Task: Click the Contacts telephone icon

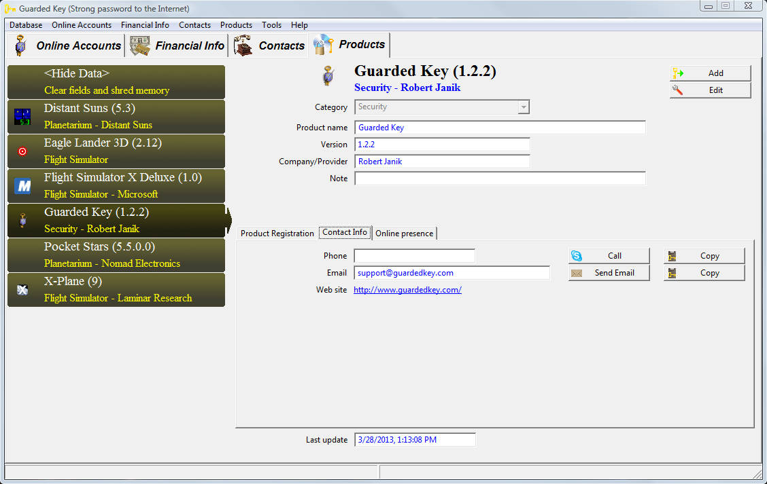Action: tap(243, 45)
